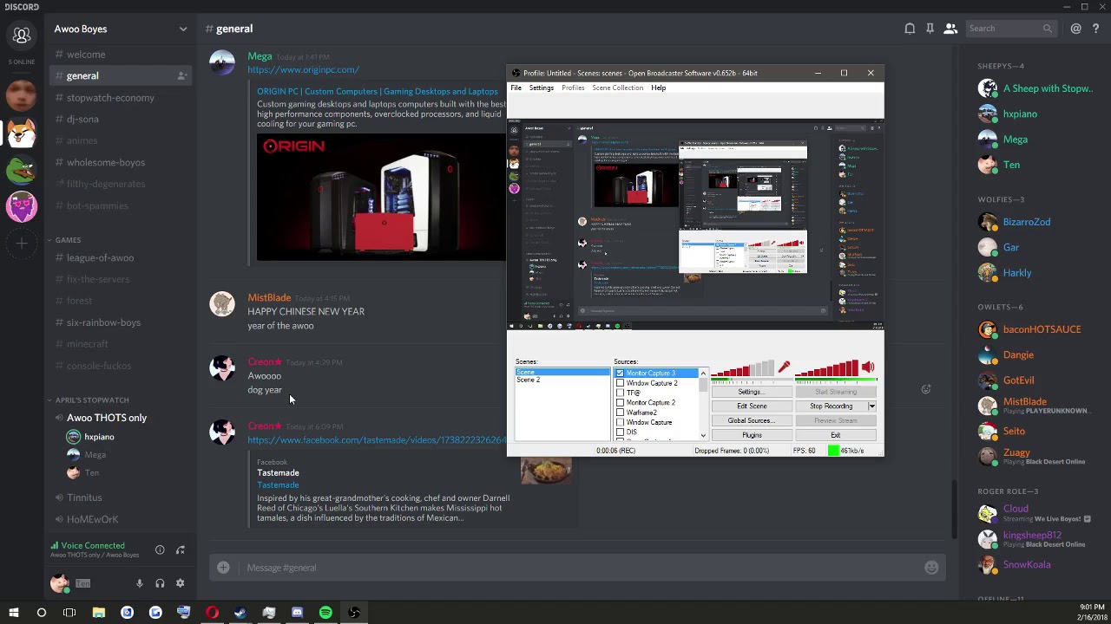Open the originpc.com link
The width and height of the screenshot is (1111, 624).
pos(303,69)
